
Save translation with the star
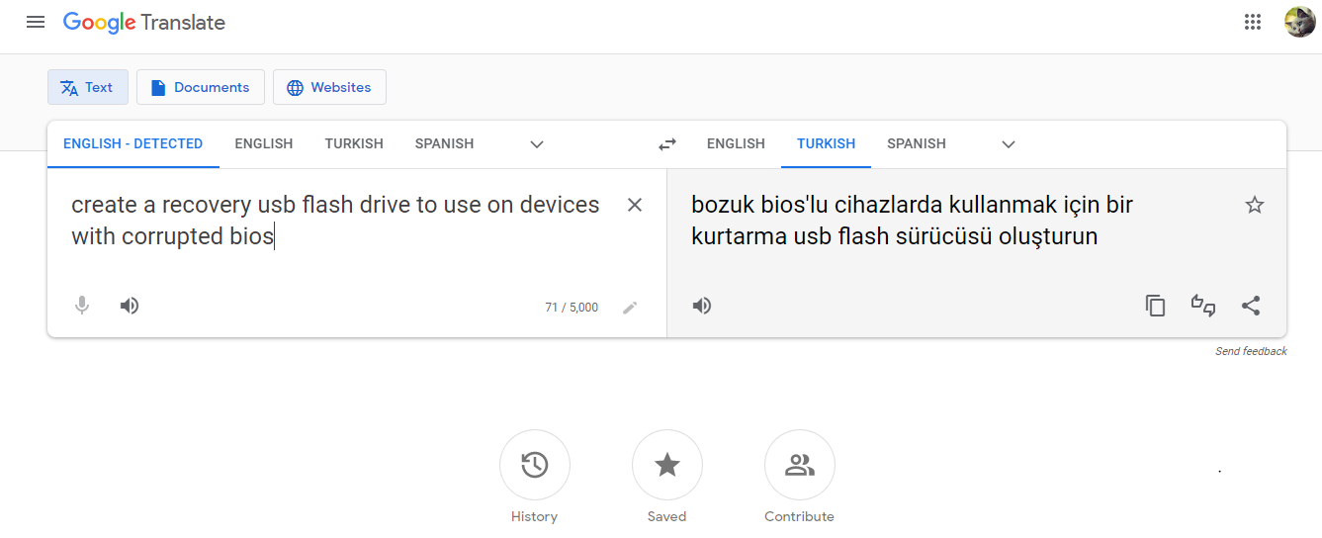pos(1255,205)
